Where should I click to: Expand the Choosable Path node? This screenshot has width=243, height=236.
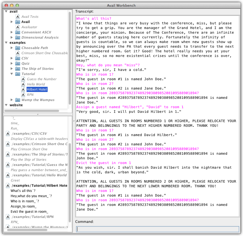(11, 48)
